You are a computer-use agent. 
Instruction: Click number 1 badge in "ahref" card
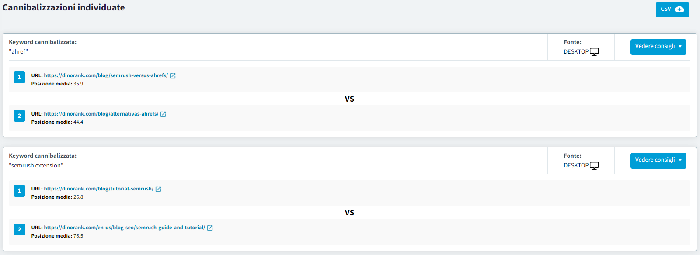point(19,77)
